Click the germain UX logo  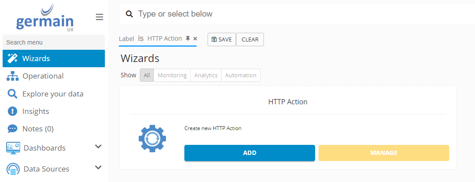[x=45, y=18]
